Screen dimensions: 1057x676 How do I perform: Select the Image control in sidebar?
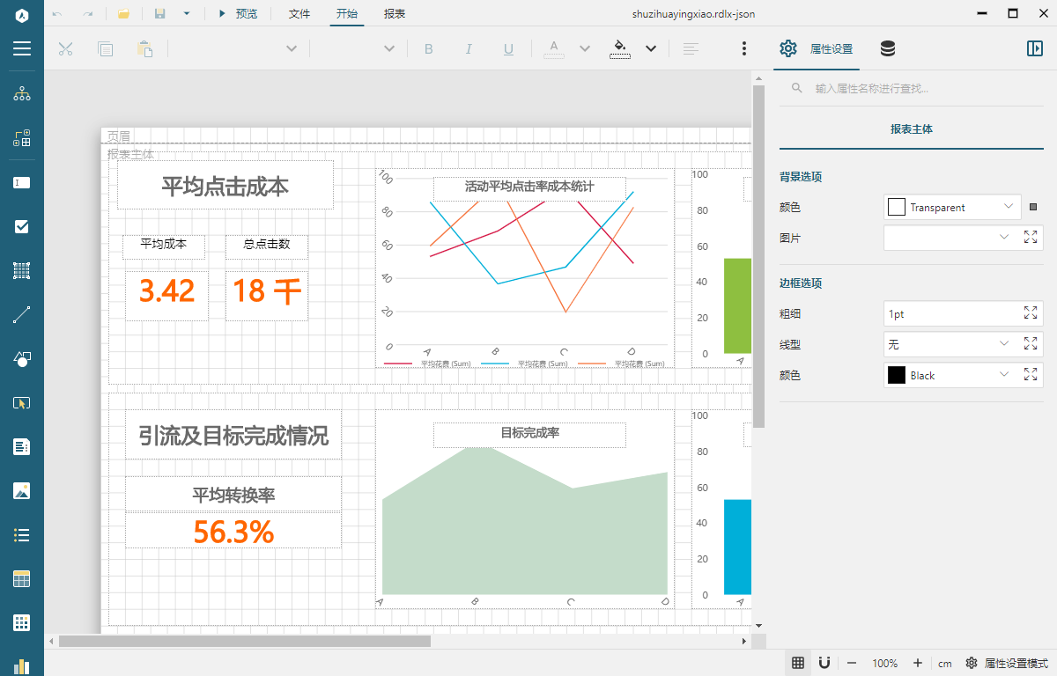(x=22, y=491)
